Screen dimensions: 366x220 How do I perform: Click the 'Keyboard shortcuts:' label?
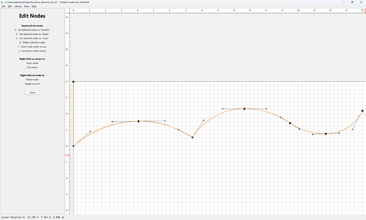tap(32, 26)
